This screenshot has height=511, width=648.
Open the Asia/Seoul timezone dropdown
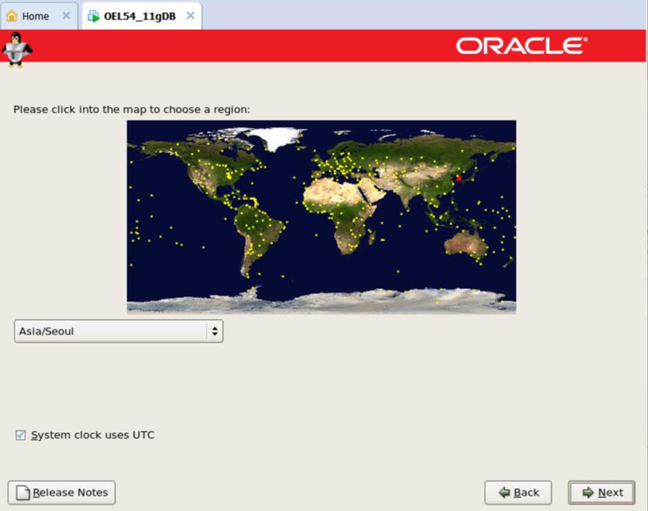click(x=118, y=331)
